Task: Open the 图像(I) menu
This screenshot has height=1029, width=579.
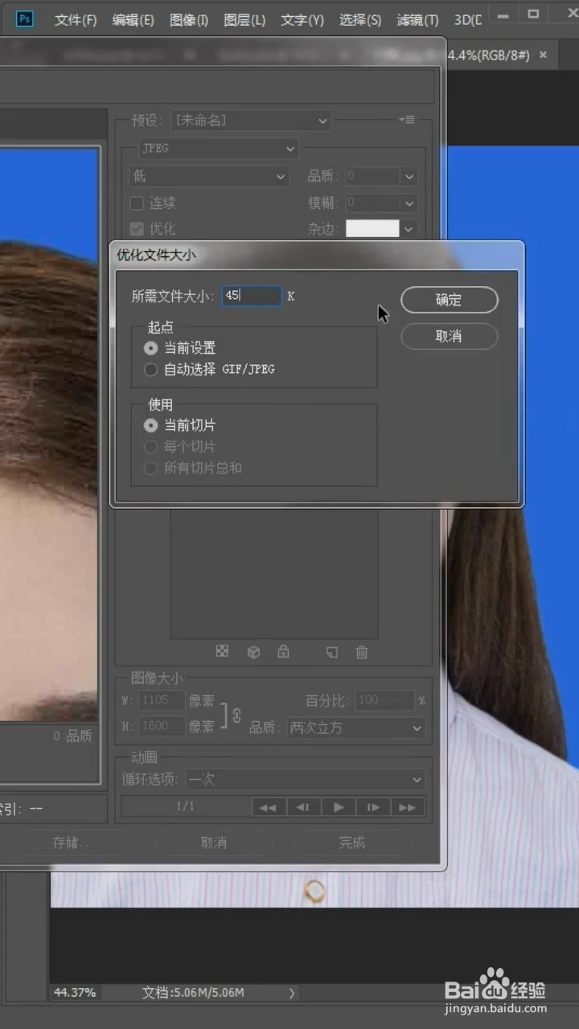Action: pos(189,20)
